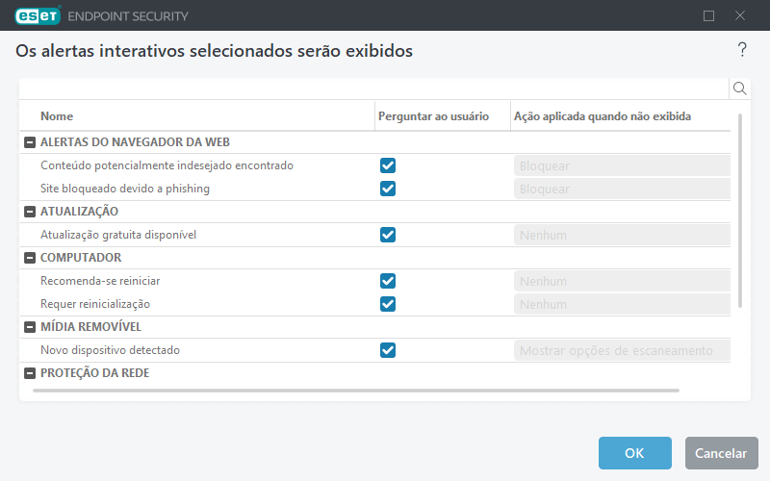Screen dimensions: 770x481
Task: Select the 'Atualização gratuita disponível' row text
Action: [x=118, y=235]
